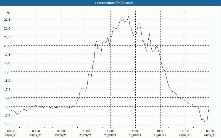
Task: Click the 17,5 y-axis label
Action: pos(7,89)
